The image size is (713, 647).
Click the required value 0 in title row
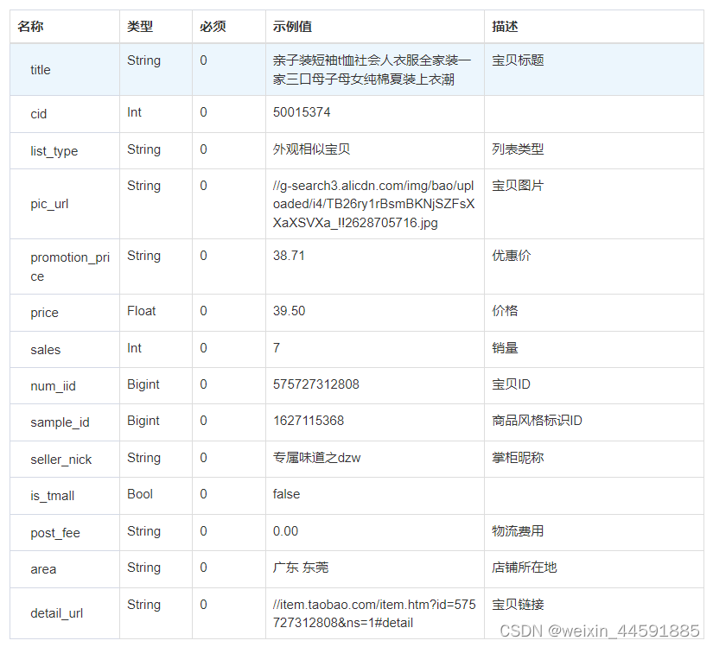click(x=203, y=60)
